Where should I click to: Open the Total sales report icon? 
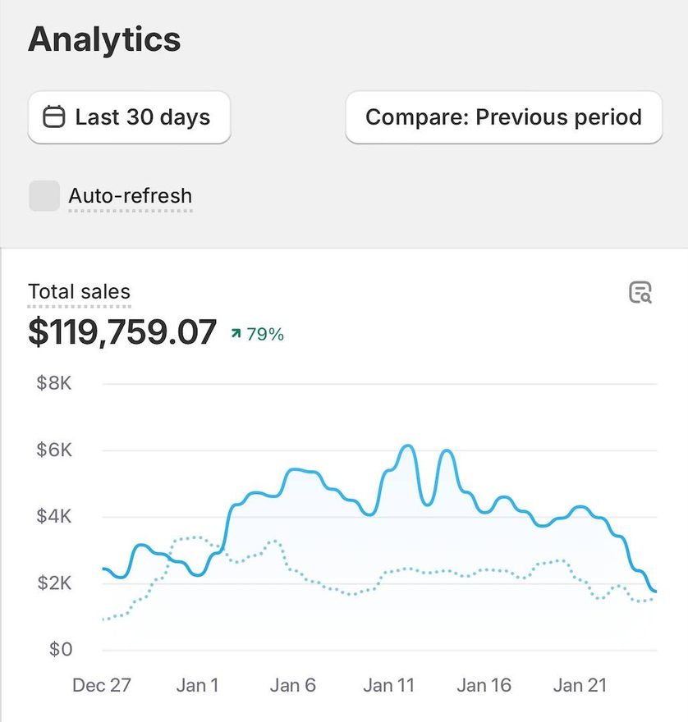(x=640, y=292)
